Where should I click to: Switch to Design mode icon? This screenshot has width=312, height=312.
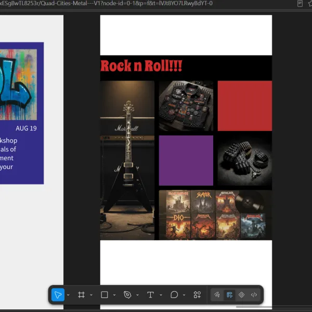tap(229, 295)
